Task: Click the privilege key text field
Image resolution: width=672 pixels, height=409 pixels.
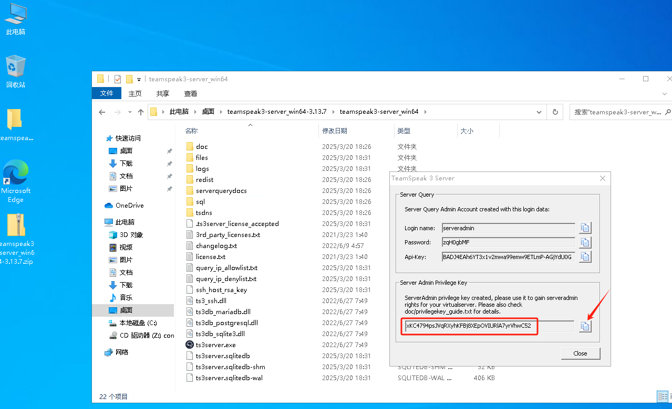Action: tap(489, 326)
